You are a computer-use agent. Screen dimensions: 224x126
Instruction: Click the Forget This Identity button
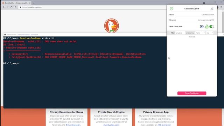[x=192, y=93]
